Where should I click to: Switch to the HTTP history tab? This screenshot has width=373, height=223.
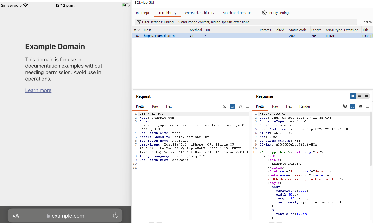point(167,13)
